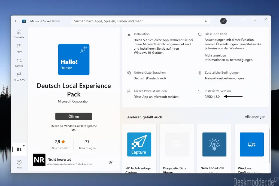The width and height of the screenshot is (279, 186).
Task: Click the Zusätzliche Bedingungen document icon
Action: [x=200, y=73]
